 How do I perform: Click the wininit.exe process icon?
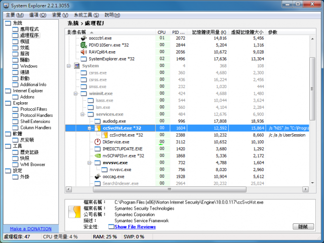click(84, 94)
